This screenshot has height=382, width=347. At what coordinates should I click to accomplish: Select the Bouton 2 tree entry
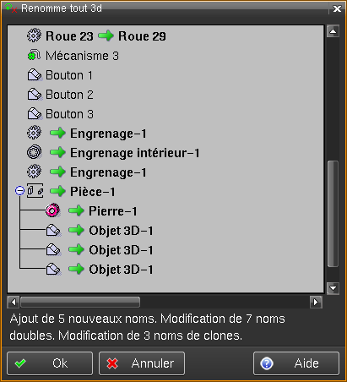click(69, 95)
